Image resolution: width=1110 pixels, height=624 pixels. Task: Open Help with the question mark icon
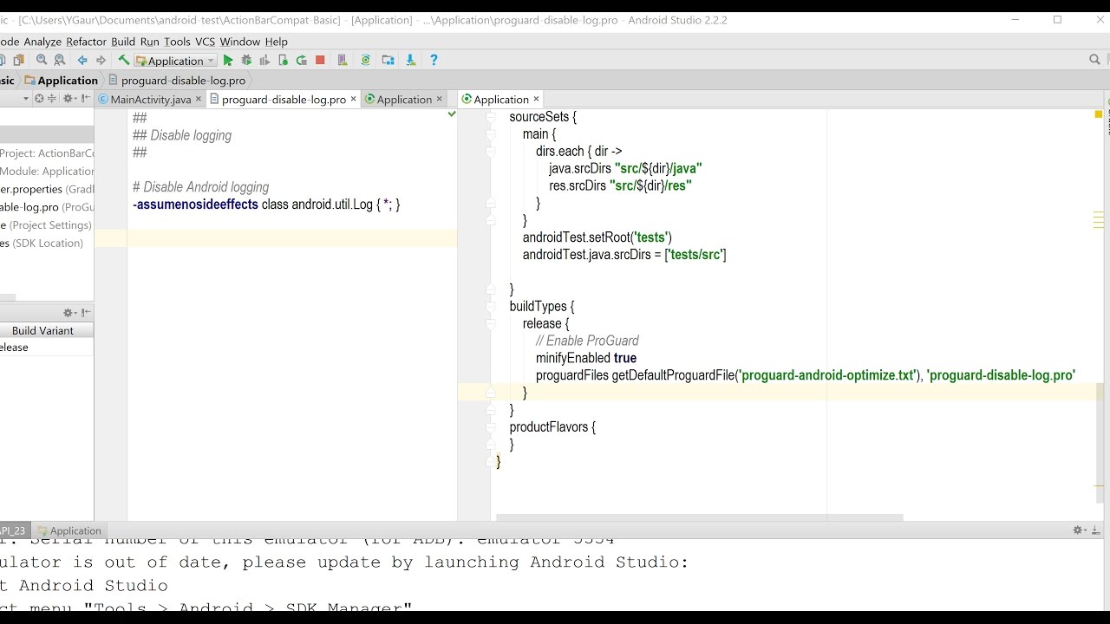click(x=434, y=61)
